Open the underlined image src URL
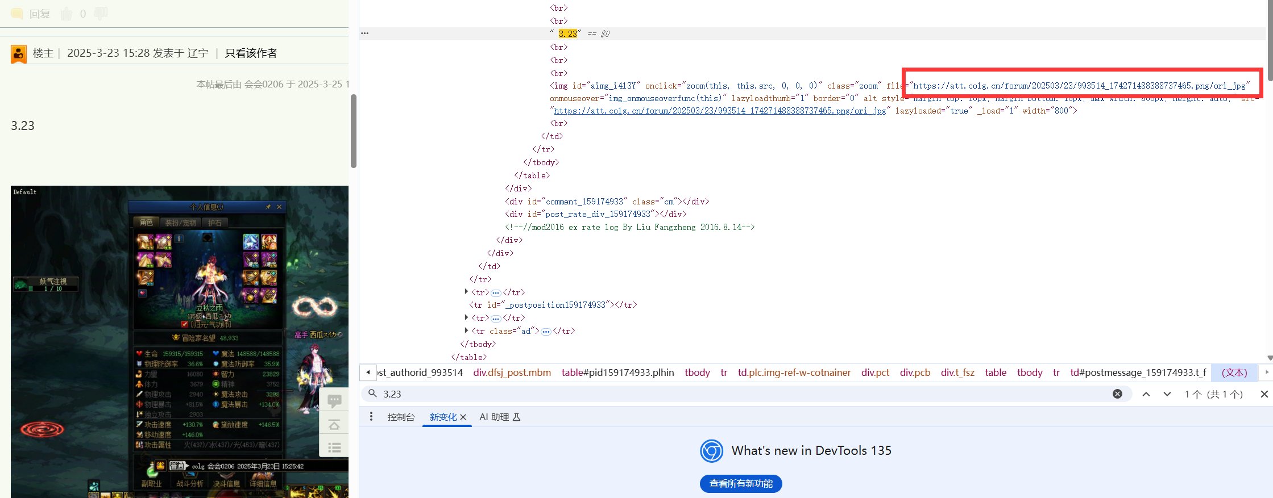1273x498 pixels. pos(720,111)
